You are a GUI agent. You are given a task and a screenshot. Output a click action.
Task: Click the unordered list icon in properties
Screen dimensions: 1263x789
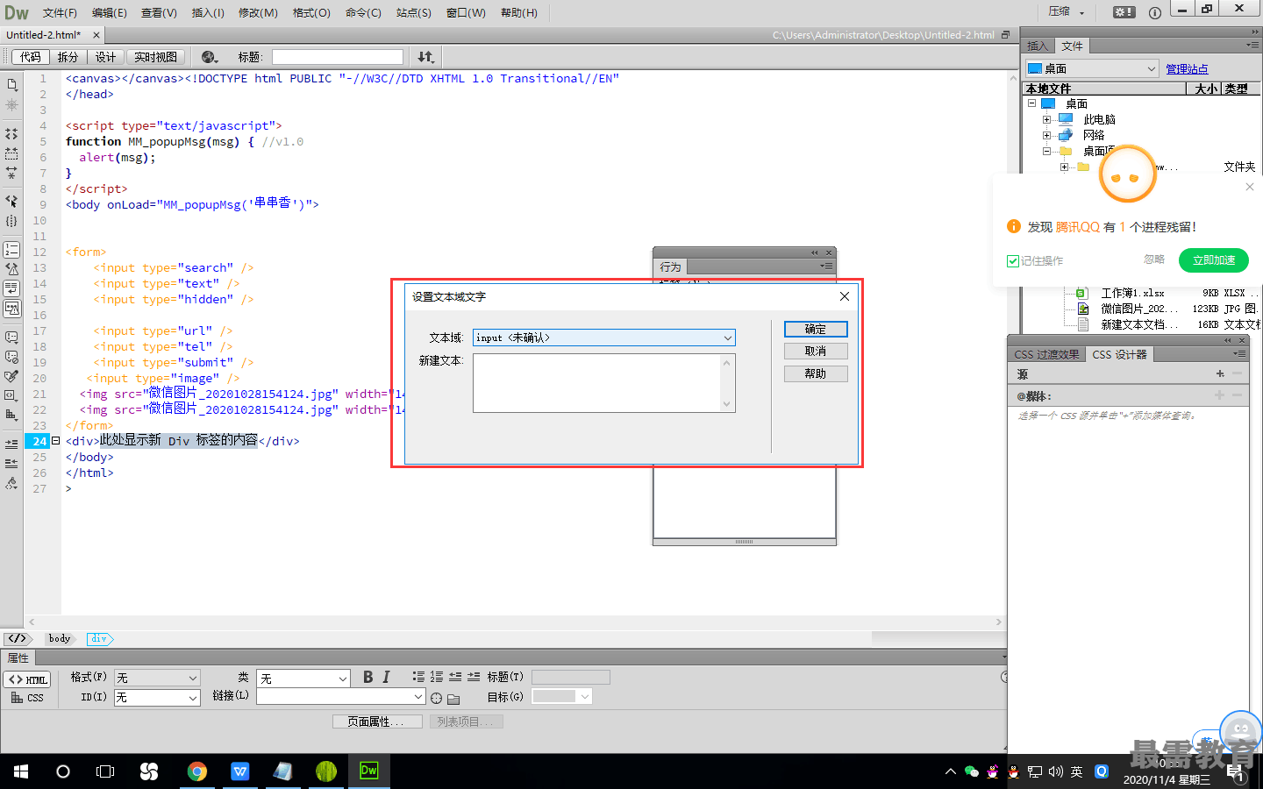click(418, 677)
